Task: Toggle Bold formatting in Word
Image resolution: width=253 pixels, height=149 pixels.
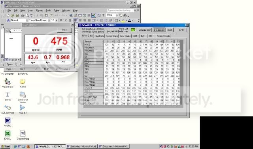Action: [x=61, y=20]
